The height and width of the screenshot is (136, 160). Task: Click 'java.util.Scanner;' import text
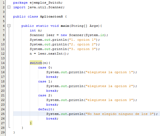[x=46, y=7]
